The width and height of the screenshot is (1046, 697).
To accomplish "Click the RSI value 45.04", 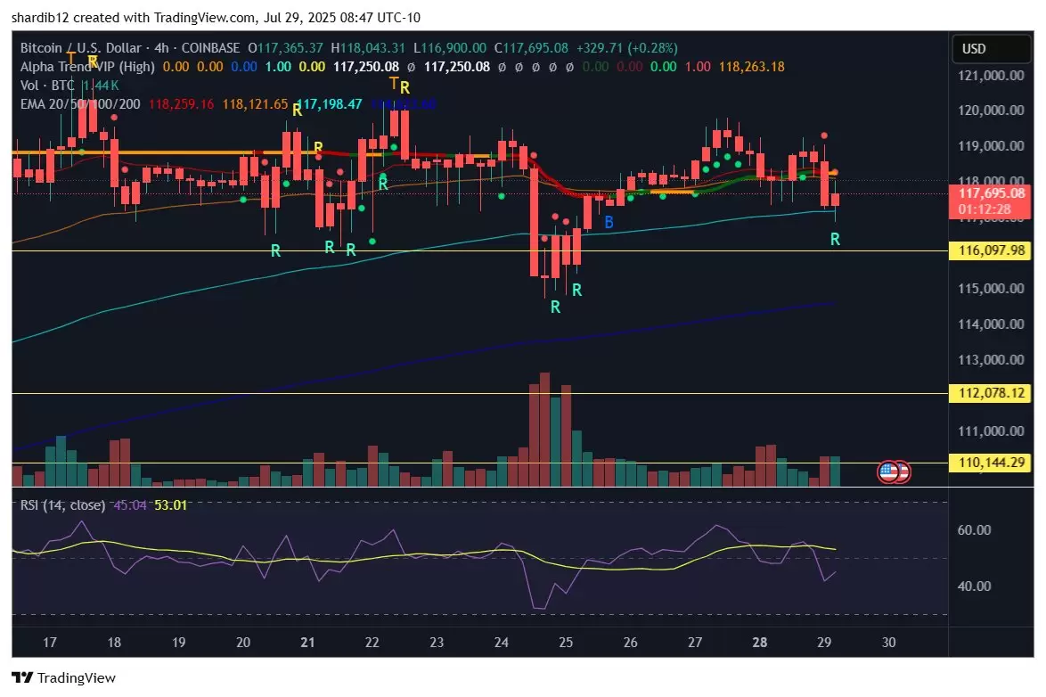I will click(x=130, y=505).
